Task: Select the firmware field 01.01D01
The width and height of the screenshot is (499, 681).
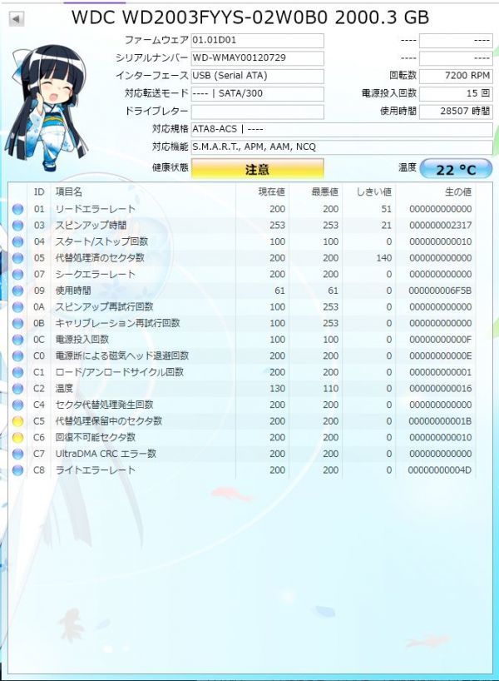Action: pos(257,41)
